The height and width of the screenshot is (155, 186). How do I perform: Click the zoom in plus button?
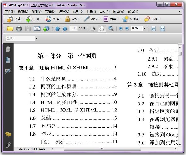[127, 28]
